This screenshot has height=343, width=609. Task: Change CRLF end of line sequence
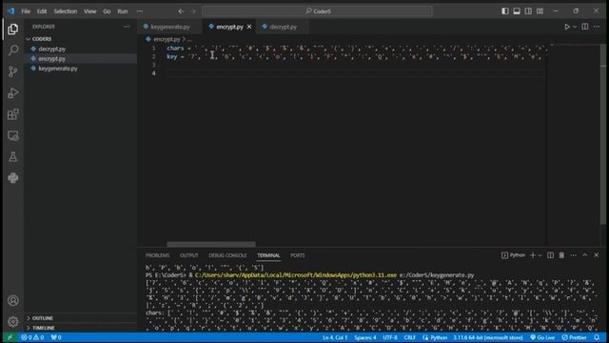coord(410,337)
